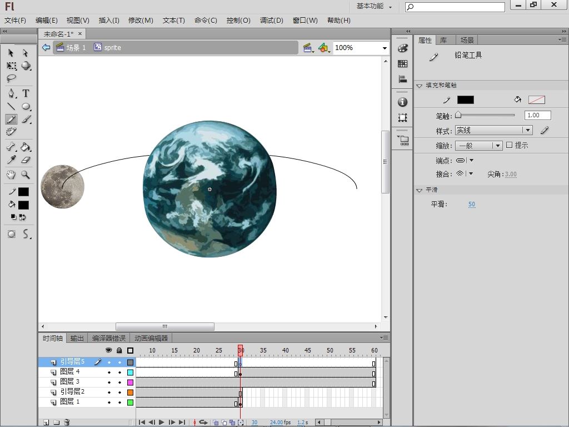Click the delete layer trash icon

pos(67,423)
